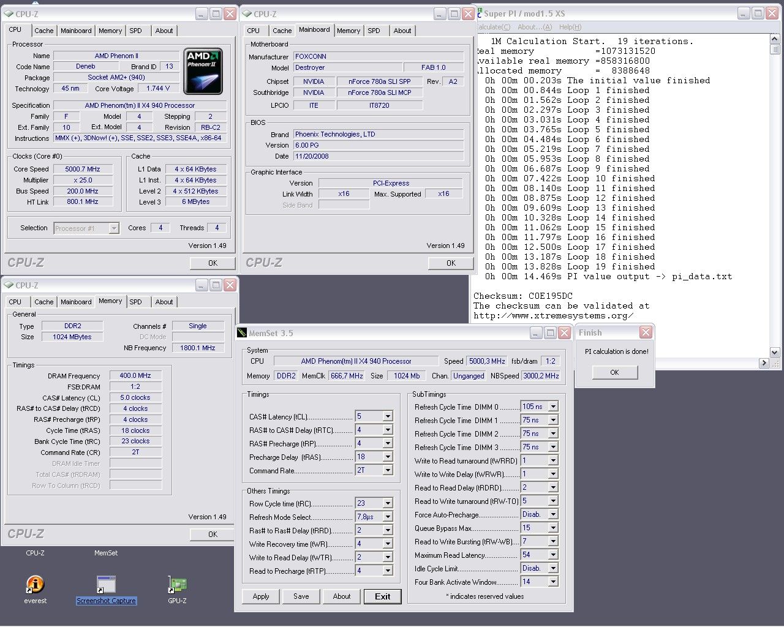The image size is (784, 627).
Task: Close the Finish dialog with its X
Action: coord(646,332)
